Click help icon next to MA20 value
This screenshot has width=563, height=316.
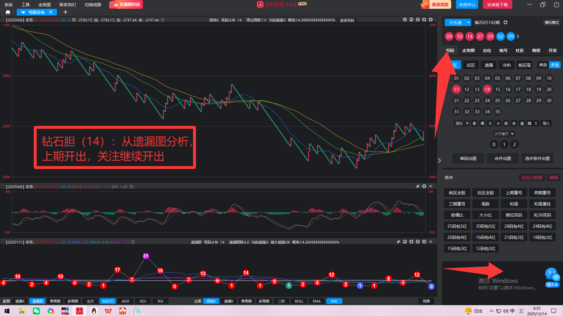[x=133, y=242]
